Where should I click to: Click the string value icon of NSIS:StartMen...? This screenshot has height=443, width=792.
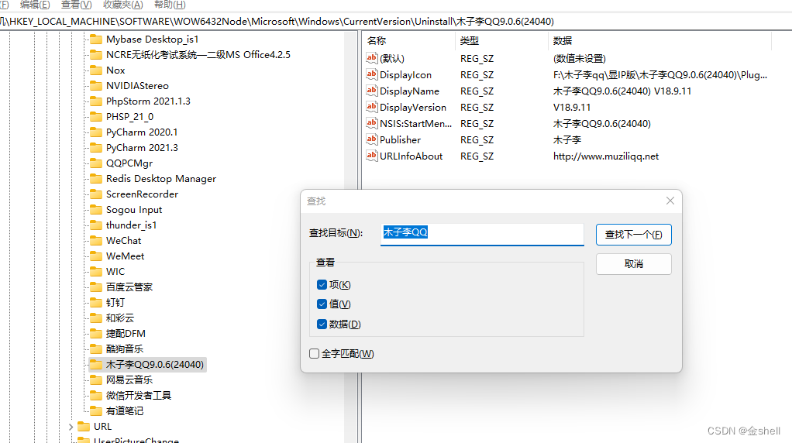tap(372, 123)
